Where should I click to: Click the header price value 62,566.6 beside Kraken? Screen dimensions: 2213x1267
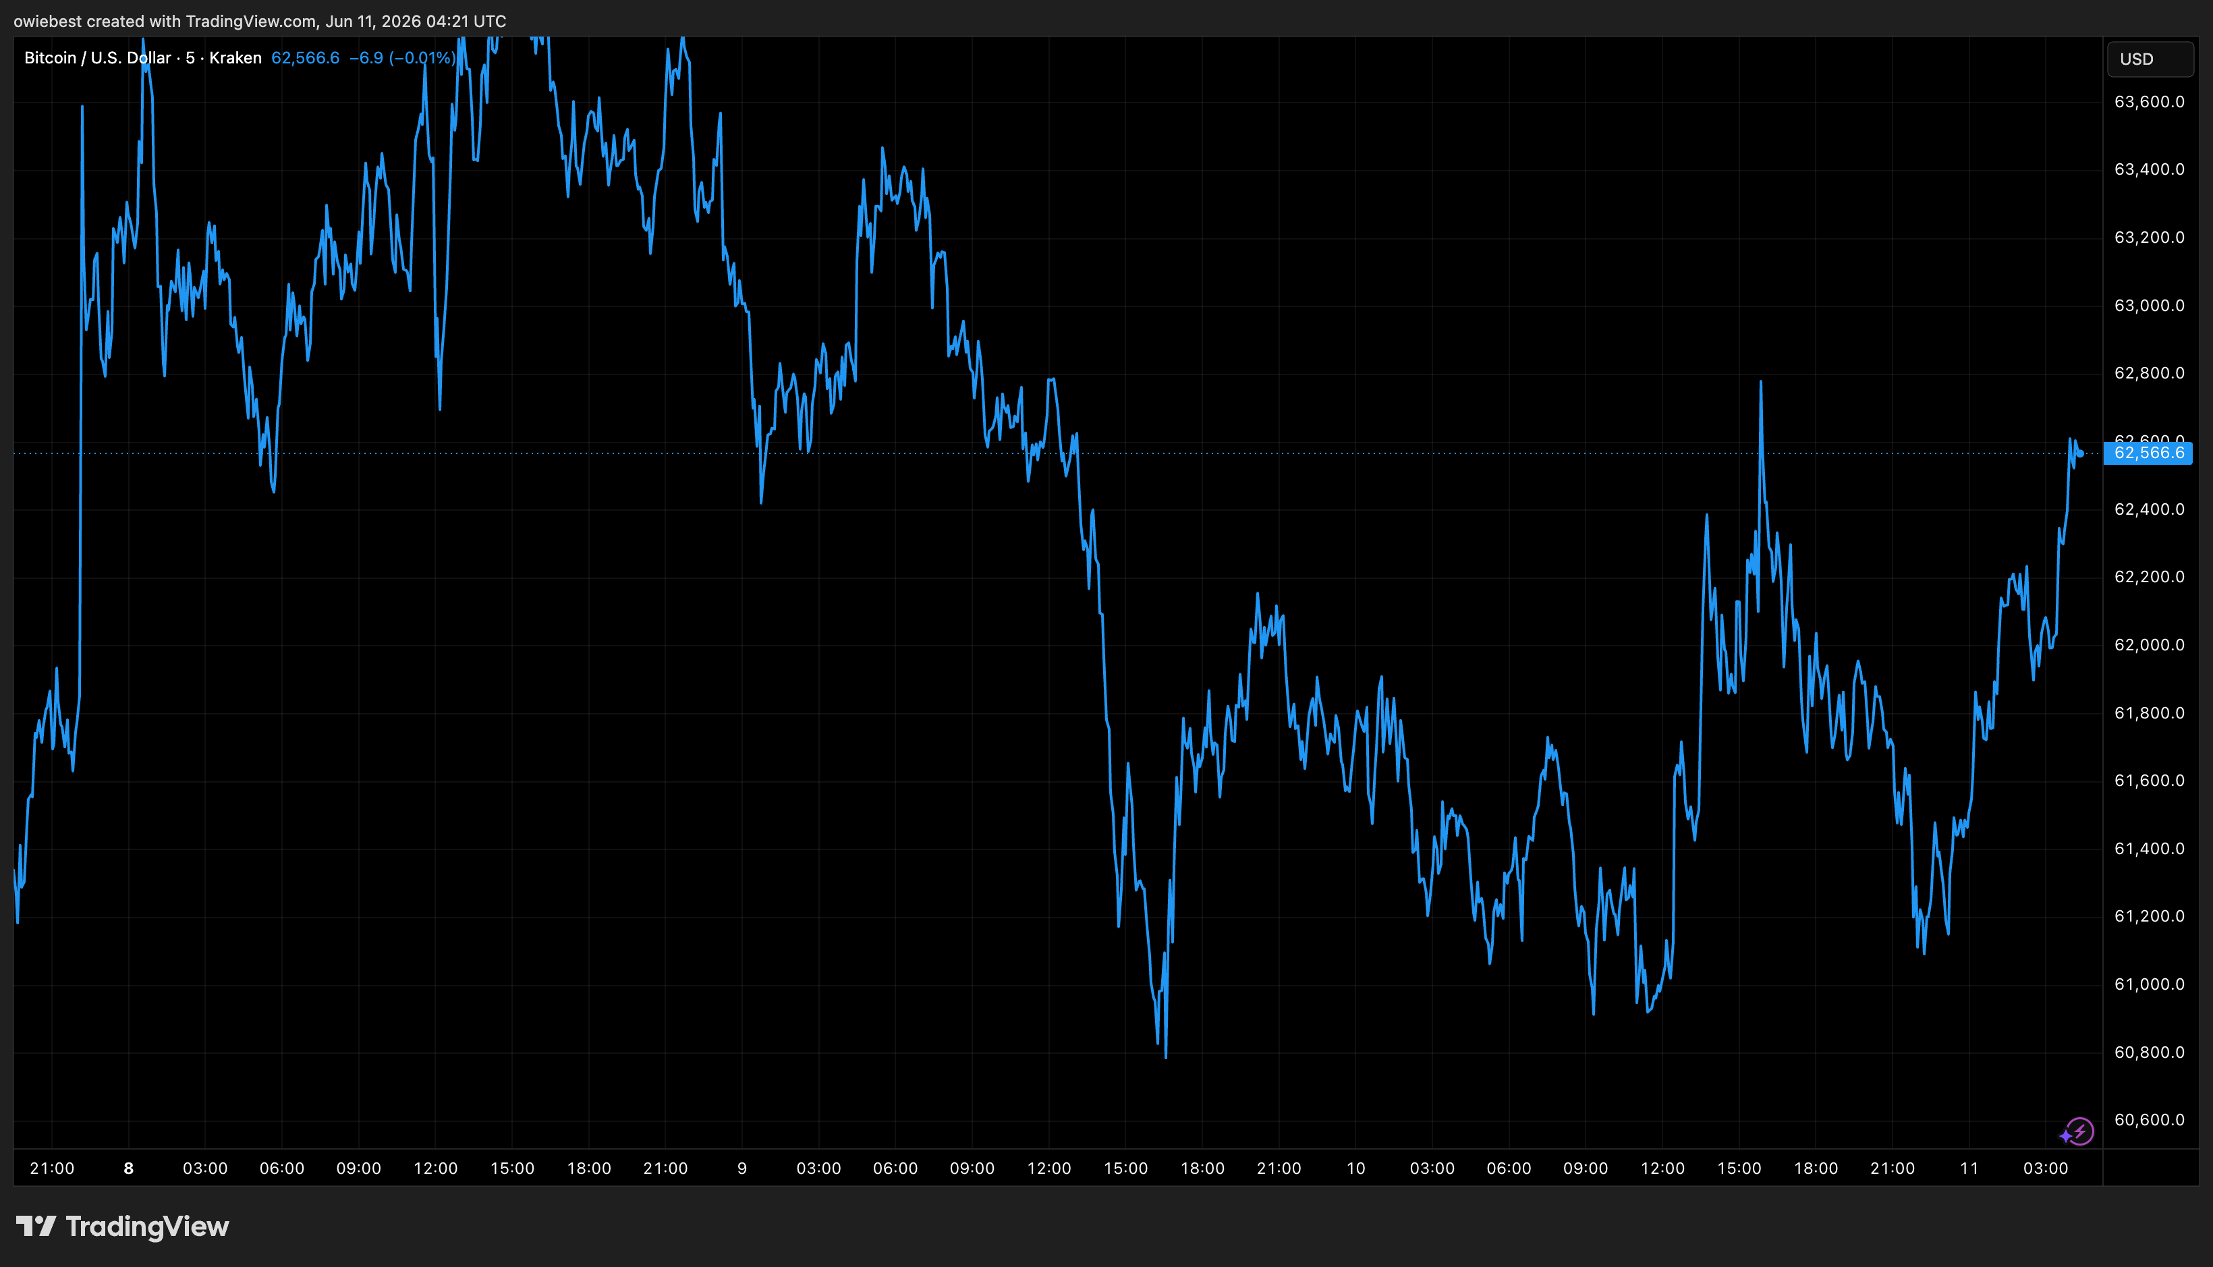coord(306,58)
